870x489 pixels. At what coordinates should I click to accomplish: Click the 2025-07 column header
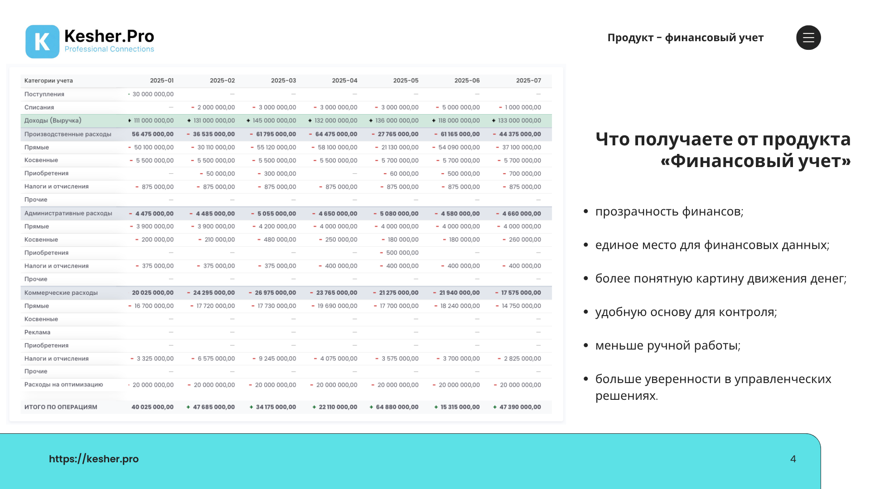coord(528,81)
